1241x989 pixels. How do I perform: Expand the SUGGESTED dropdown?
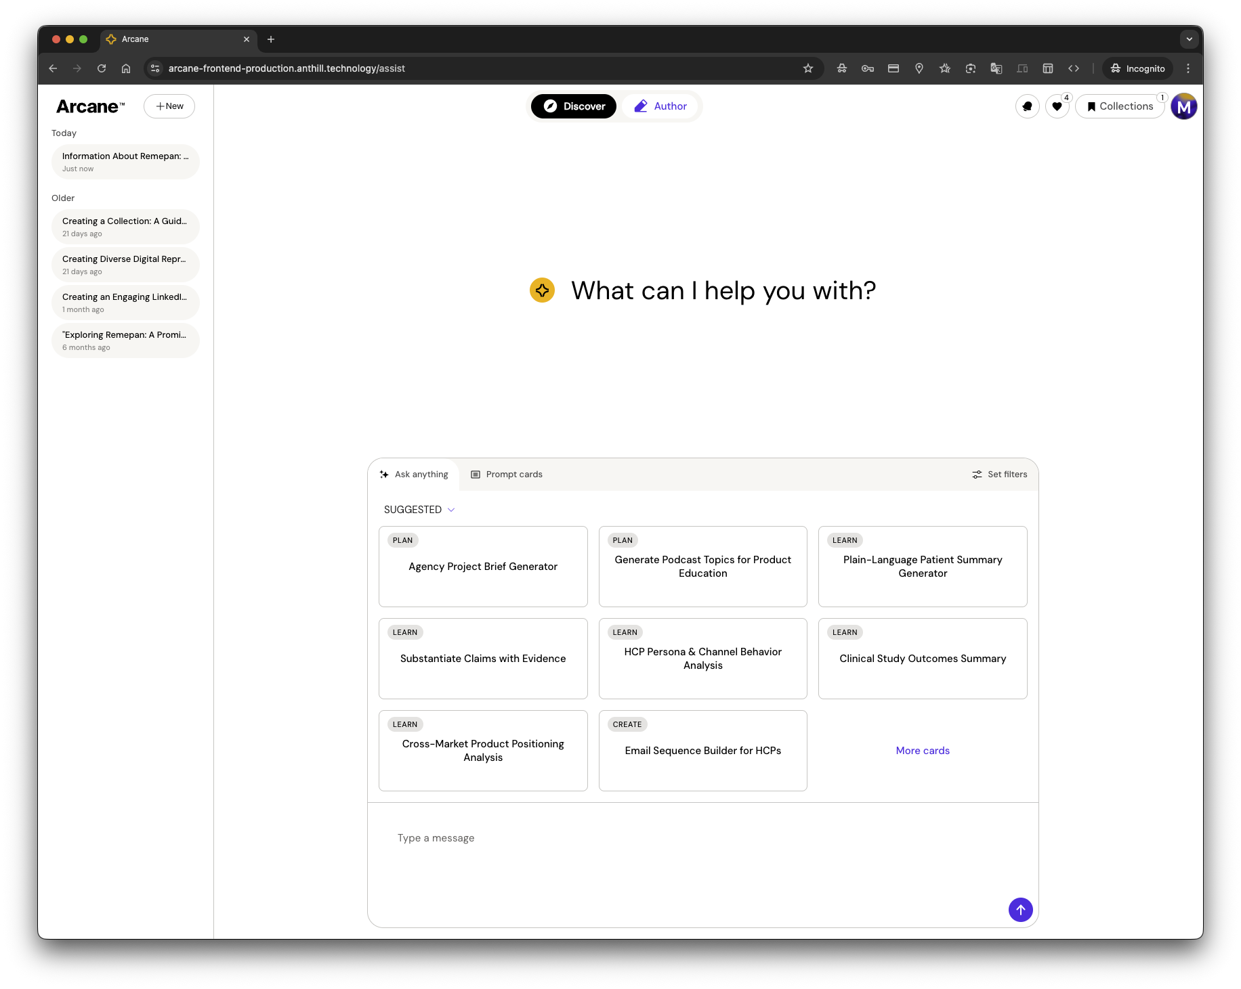(x=419, y=510)
